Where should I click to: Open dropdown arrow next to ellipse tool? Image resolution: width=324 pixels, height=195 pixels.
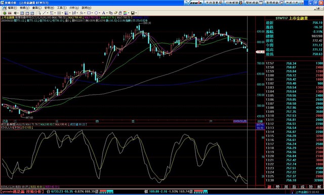[100, 13]
